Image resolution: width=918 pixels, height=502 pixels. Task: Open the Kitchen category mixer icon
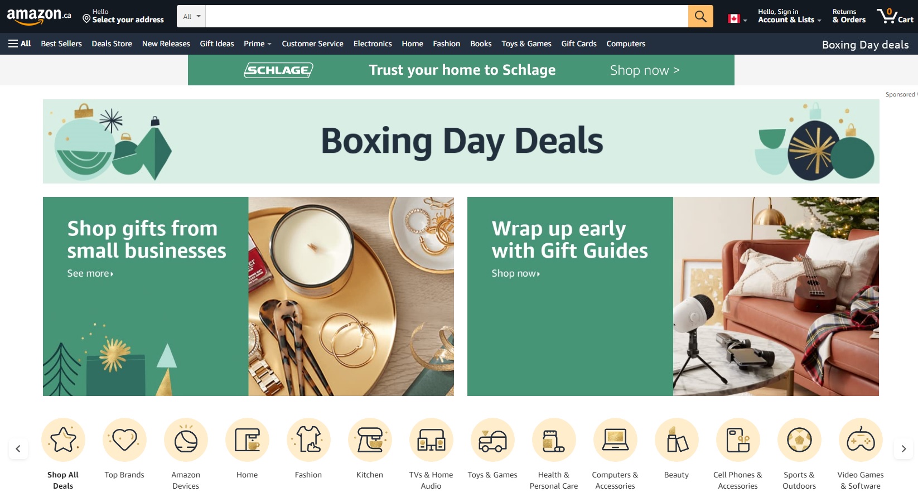[370, 440]
